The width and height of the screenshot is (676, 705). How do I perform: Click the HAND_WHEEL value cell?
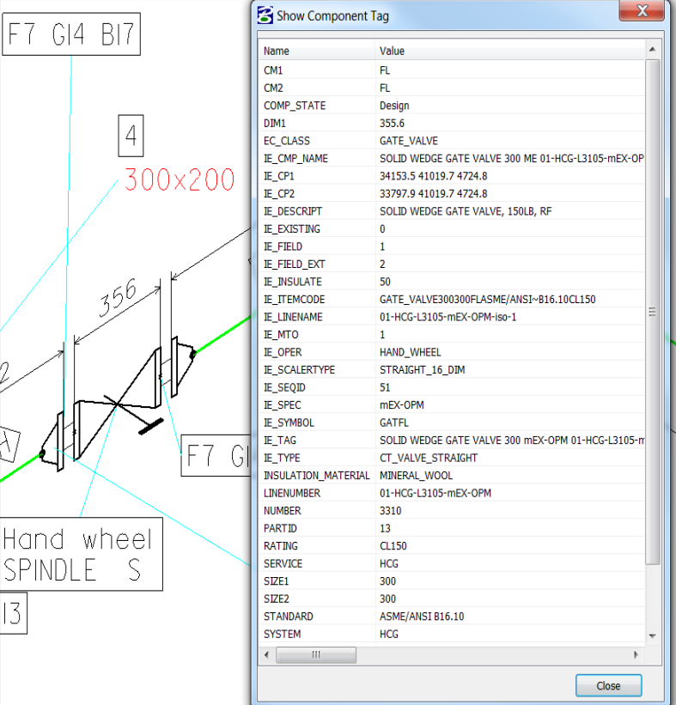pyautogui.click(x=411, y=352)
